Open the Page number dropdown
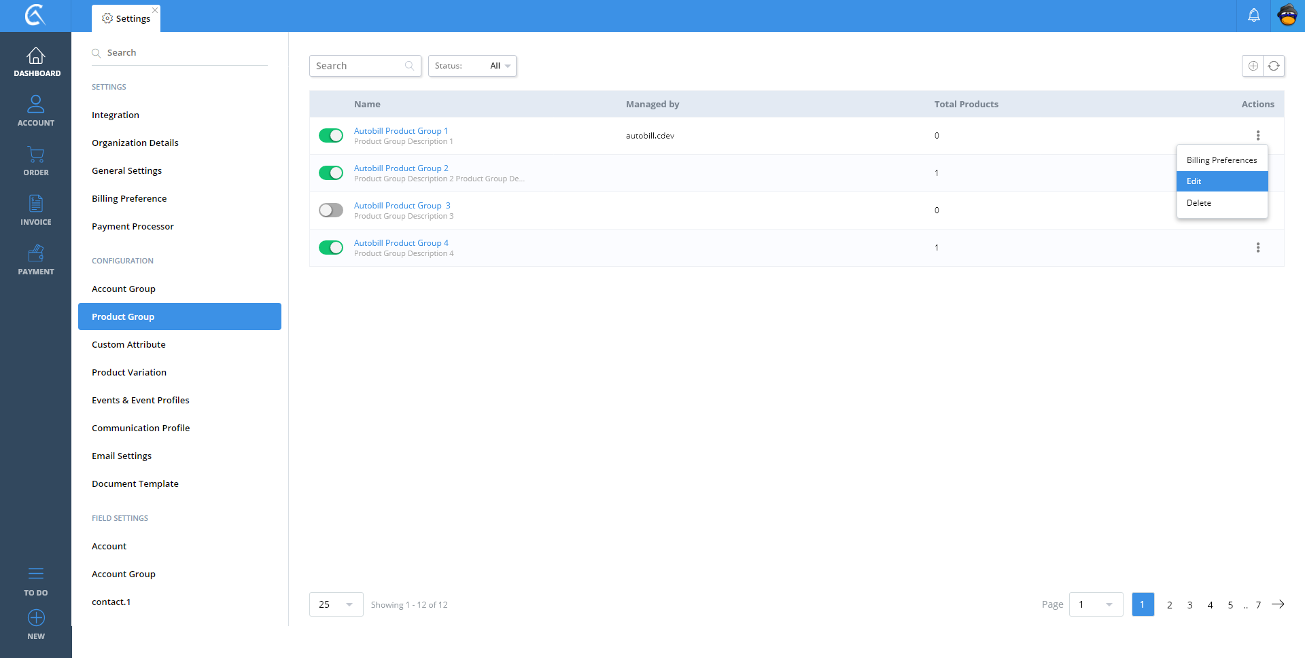Screen dimensions: 1305x658 (x=1096, y=604)
